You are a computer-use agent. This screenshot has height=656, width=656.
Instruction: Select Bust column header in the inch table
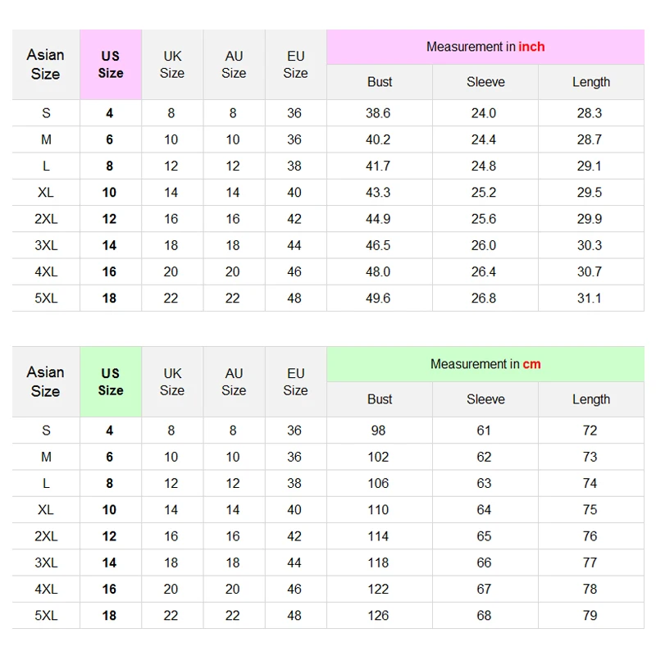[x=380, y=82]
